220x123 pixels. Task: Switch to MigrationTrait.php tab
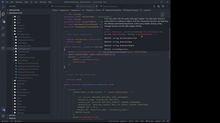click(110, 6)
